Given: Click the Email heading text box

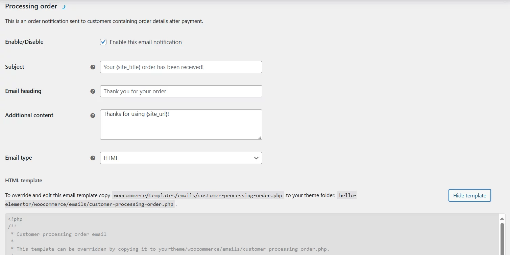Looking at the screenshot, I should (x=181, y=91).
